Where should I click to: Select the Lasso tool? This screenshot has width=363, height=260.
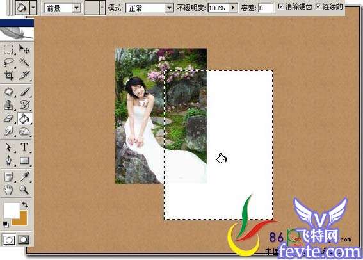tap(8, 62)
